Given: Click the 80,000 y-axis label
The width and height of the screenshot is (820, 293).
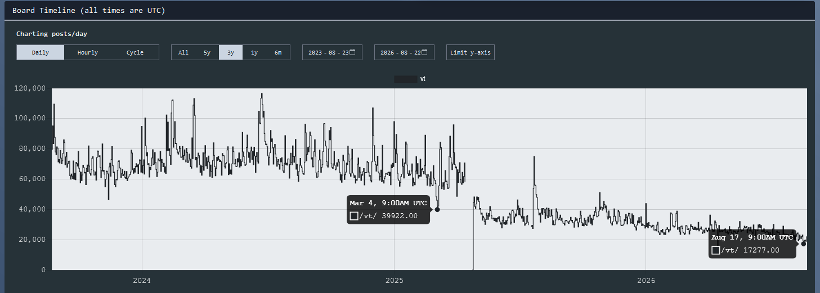Looking at the screenshot, I should 33,149.
